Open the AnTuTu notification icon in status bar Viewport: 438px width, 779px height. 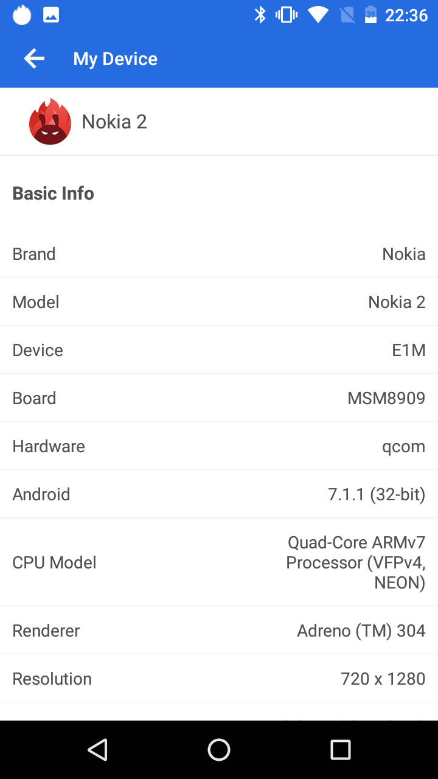coord(22,15)
